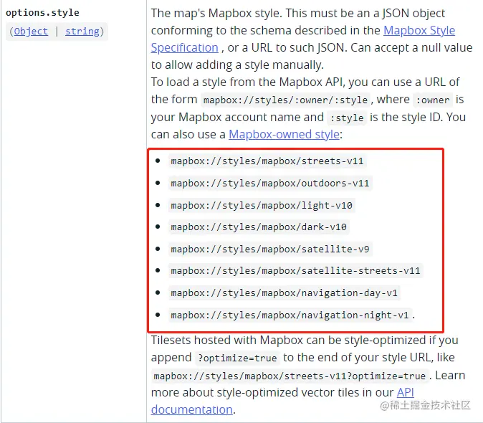483x423 pixels.
Task: Open the string type link
Action: (x=82, y=32)
